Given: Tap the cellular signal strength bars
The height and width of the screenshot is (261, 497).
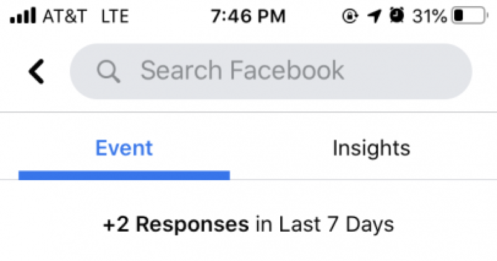Looking at the screenshot, I should (x=23, y=16).
